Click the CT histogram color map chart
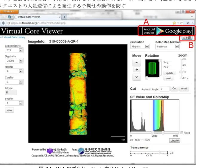This screenshot has width=197, height=168. [155, 115]
